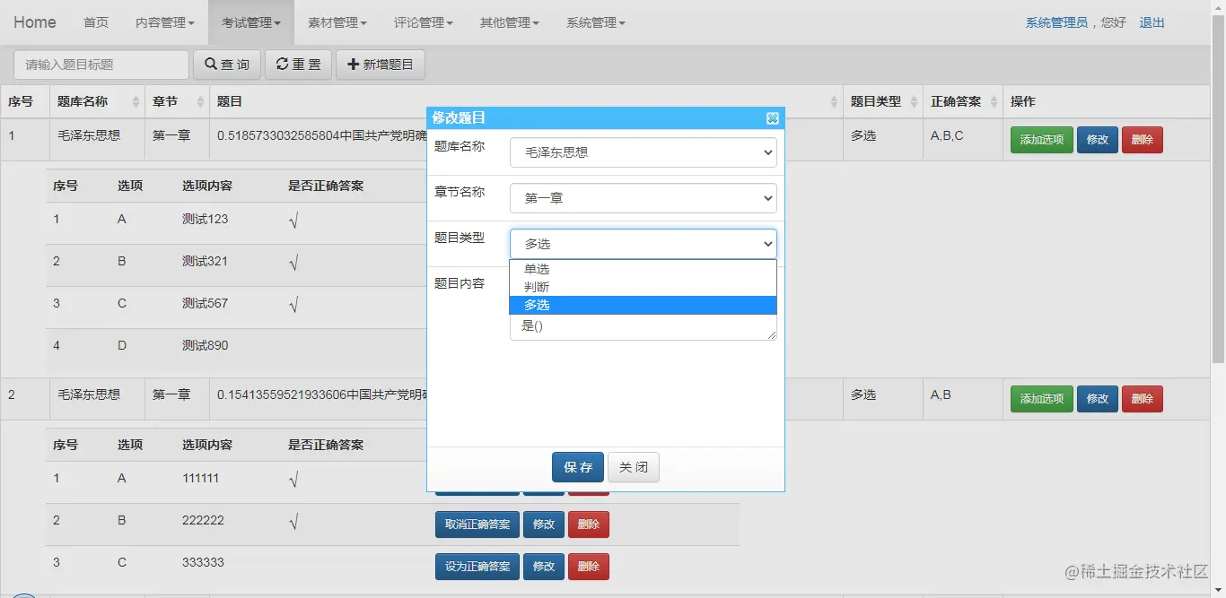Open the 其他管理 menu
Viewport: 1226px width, 598px height.
coord(510,22)
